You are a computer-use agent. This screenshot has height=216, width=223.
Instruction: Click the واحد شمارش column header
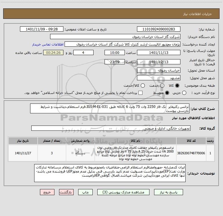click(x=80, y=141)
